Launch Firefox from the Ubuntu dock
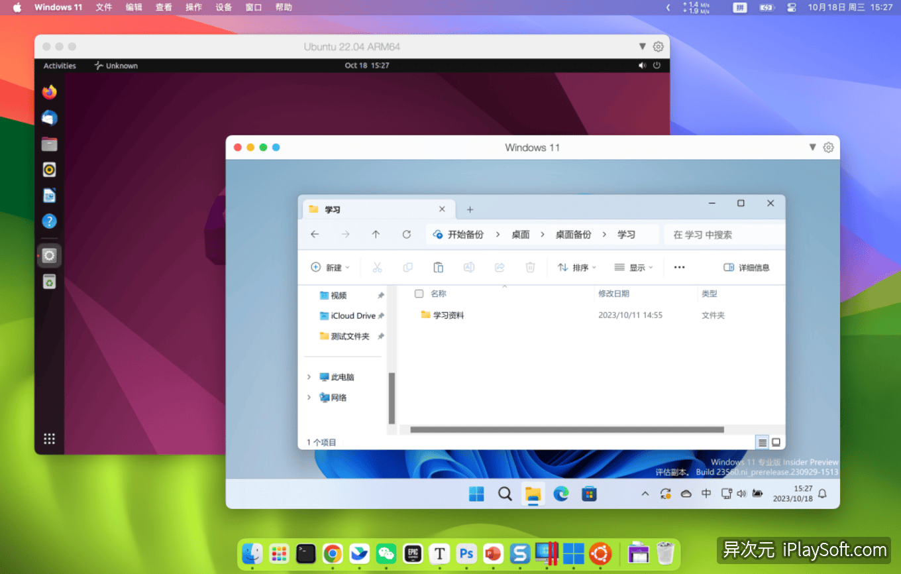The image size is (901, 574). pyautogui.click(x=49, y=92)
